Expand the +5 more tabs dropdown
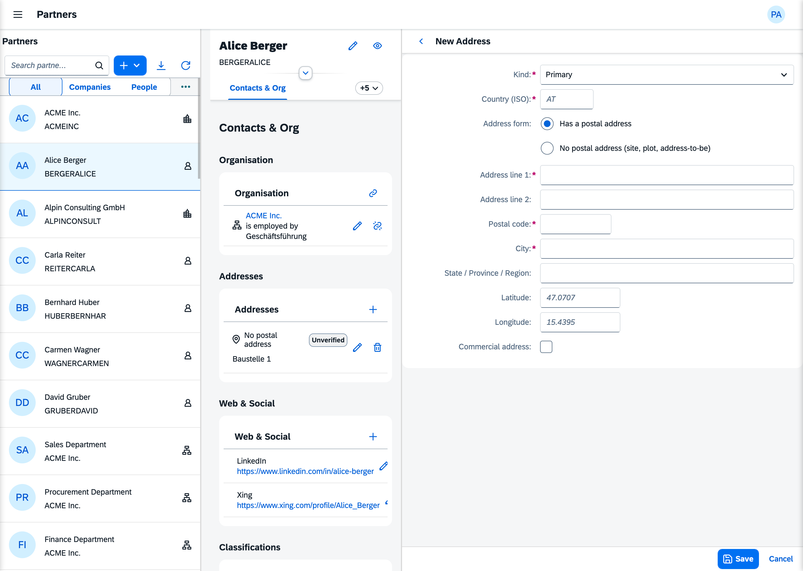803x571 pixels. tap(369, 88)
